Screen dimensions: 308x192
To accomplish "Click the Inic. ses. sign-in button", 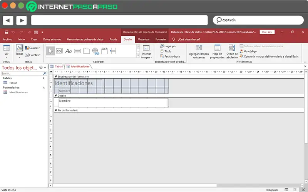I will [267, 32].
